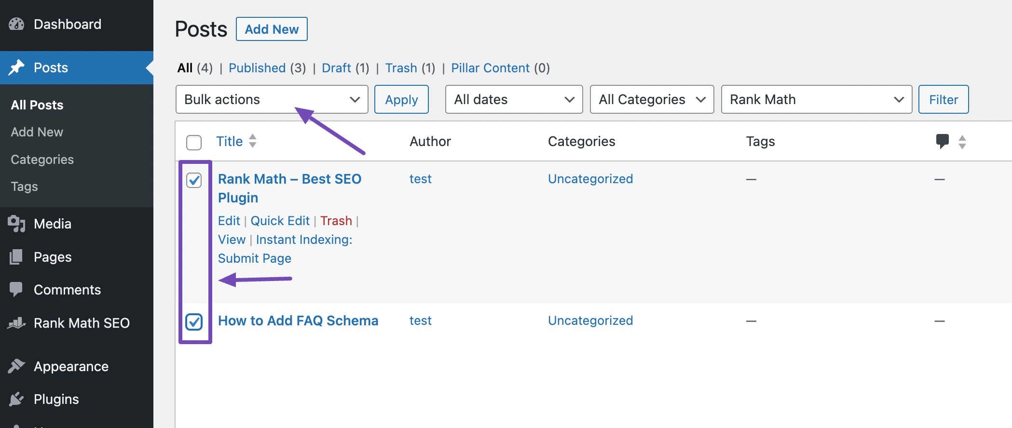Open Dashboard in the sidebar
Screen dimensions: 1012x428
pos(68,24)
